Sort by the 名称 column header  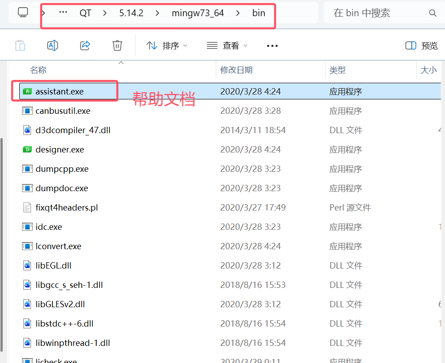[x=38, y=70]
